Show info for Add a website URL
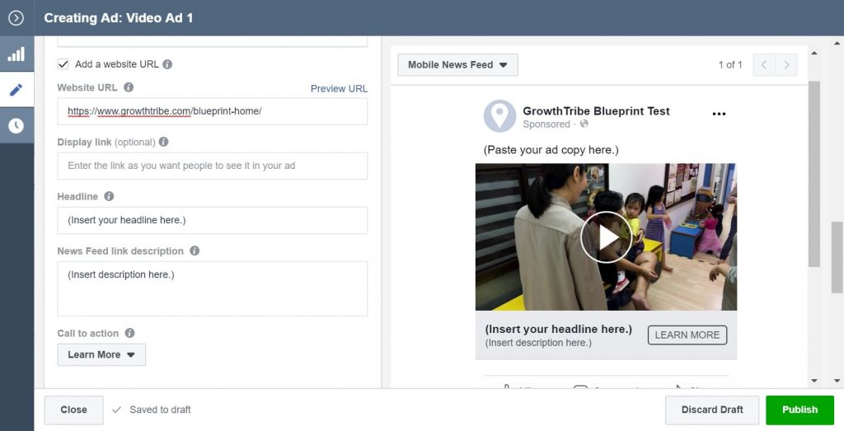The height and width of the screenshot is (431, 844). (167, 64)
